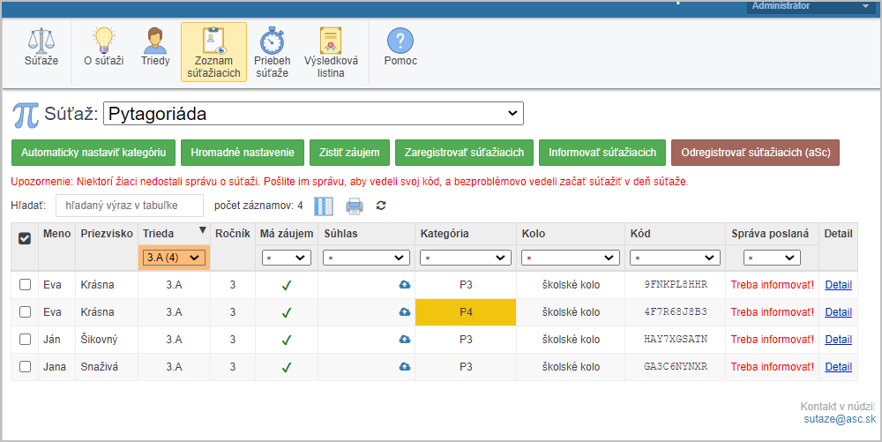The height and width of the screenshot is (442, 882).
Task: Open Detail link for Eva Krásna P4
Action: (838, 312)
